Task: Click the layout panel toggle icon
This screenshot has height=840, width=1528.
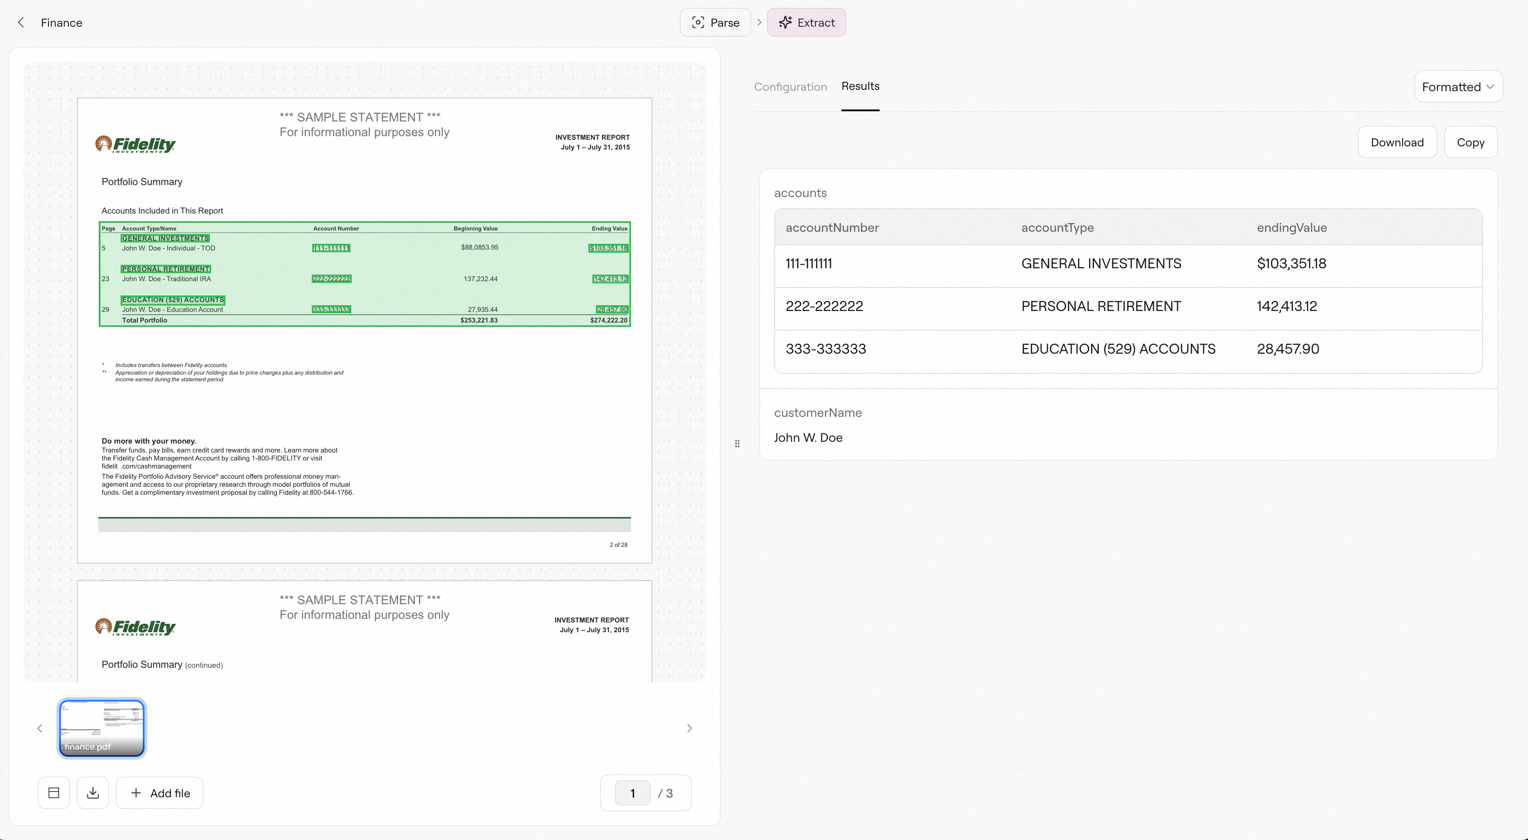Action: pos(54,793)
